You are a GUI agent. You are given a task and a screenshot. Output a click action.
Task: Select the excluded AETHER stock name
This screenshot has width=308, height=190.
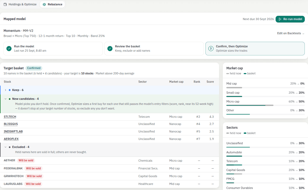click(9, 160)
